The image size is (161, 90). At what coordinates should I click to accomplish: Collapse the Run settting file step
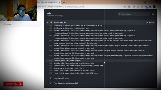point(48,22)
